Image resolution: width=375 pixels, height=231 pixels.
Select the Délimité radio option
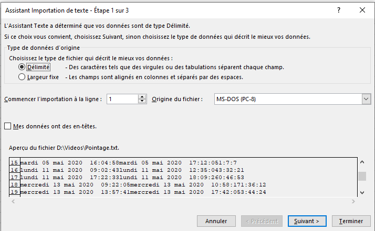click(x=22, y=67)
